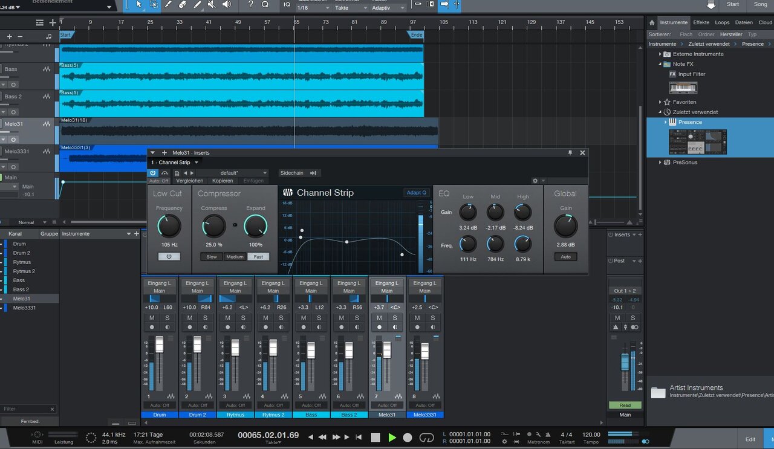
Task: Select Melo3331 in the channel list
Action: click(24, 308)
